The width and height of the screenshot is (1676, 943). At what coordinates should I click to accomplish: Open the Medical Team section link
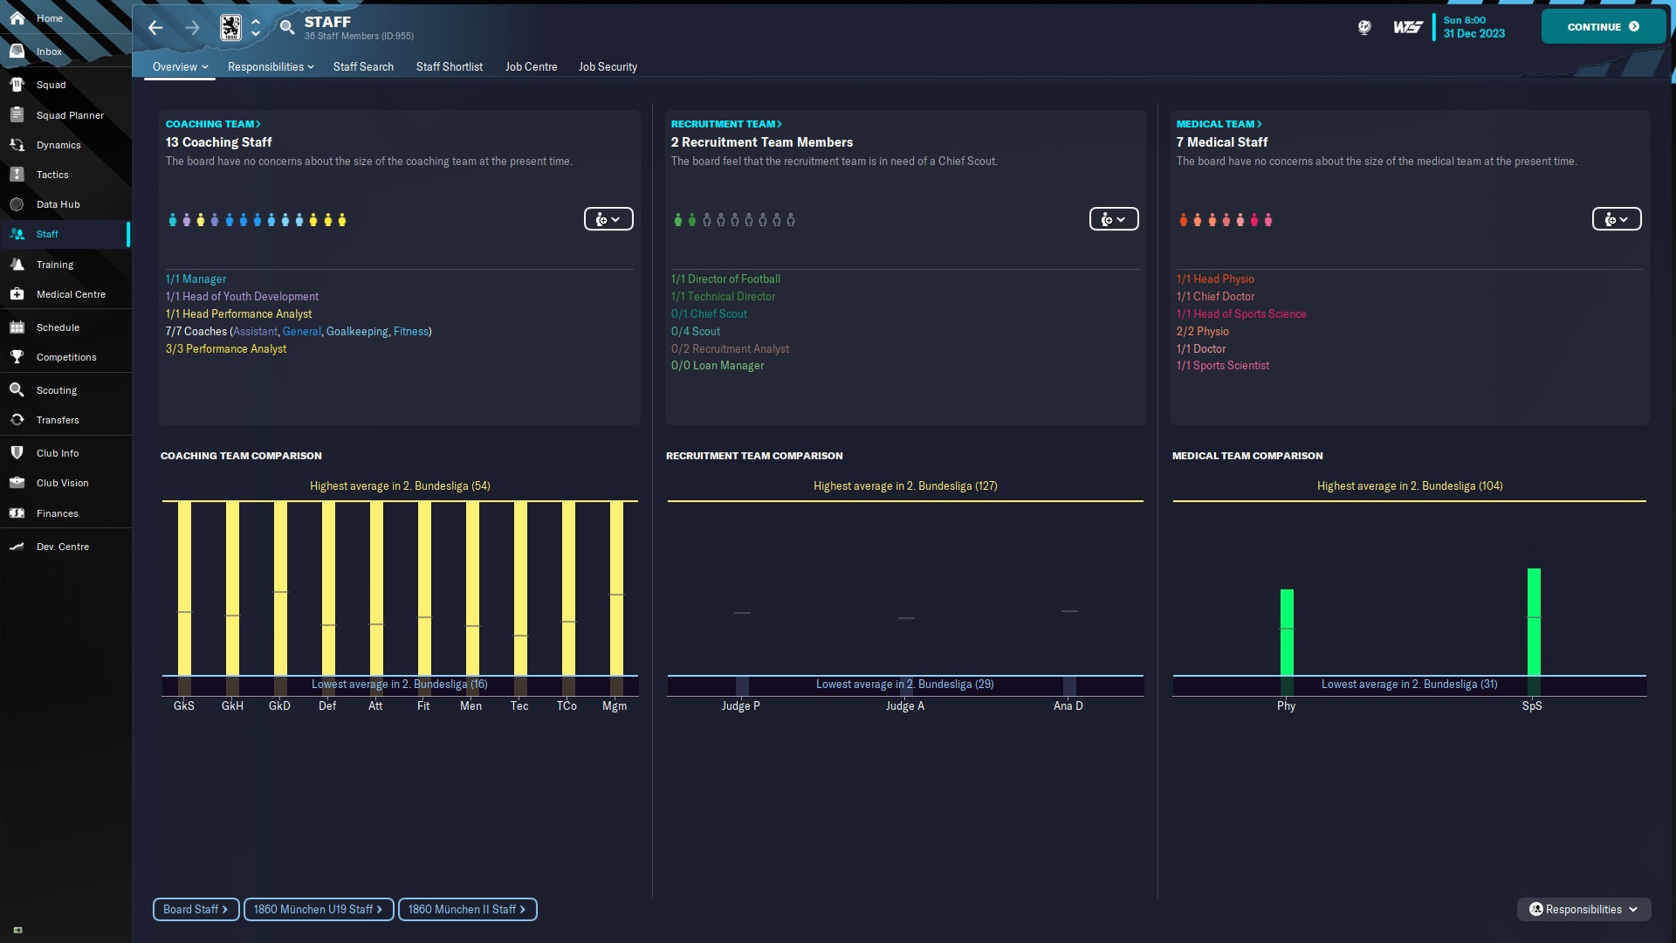[1218, 124]
